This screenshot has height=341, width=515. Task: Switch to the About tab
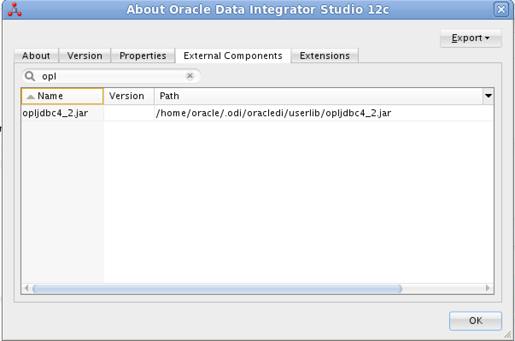[x=36, y=56]
